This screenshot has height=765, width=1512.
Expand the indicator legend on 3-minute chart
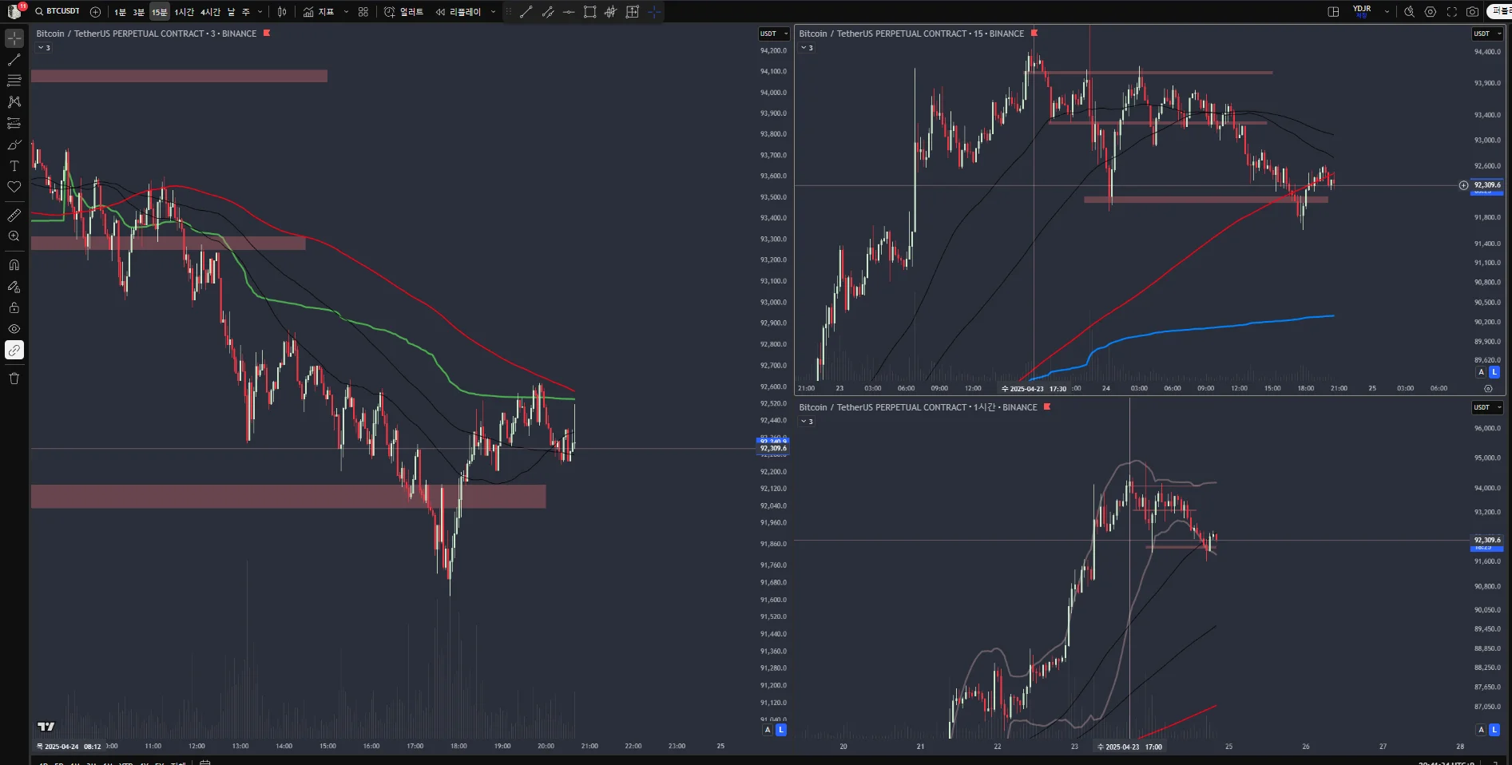click(44, 48)
